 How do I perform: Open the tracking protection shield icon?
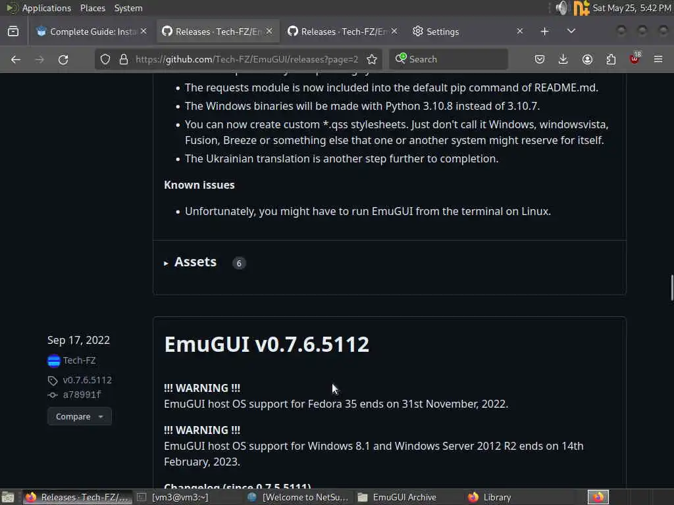(x=105, y=59)
